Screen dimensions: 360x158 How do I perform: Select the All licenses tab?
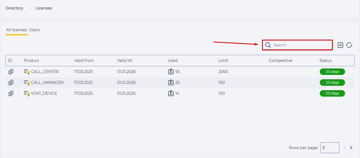[17, 30]
